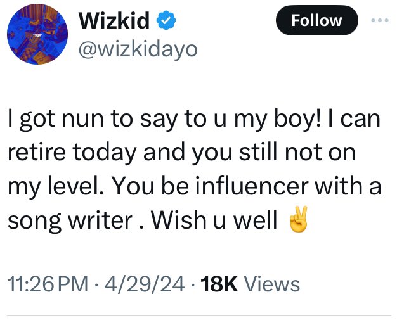Open the Views label in tweet footer
This screenshot has height=325, width=397.
272,284
